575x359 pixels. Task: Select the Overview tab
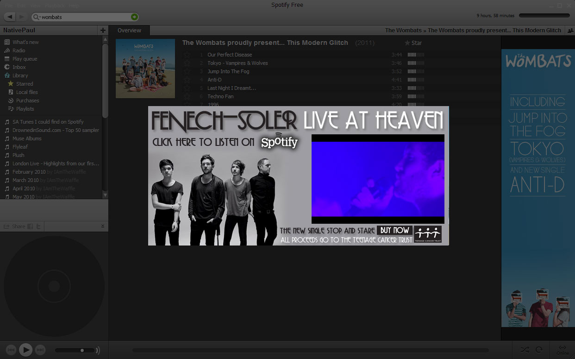[129, 31]
